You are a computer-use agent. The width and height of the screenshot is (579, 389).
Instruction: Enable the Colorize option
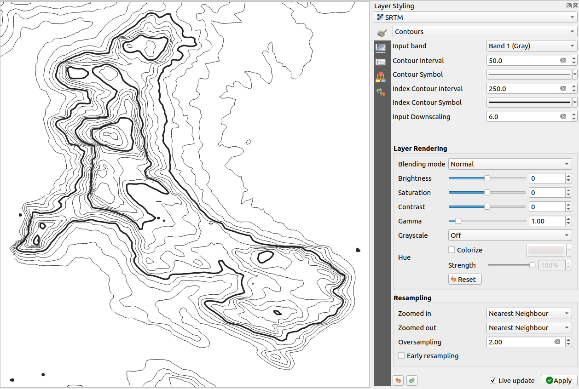click(x=451, y=250)
